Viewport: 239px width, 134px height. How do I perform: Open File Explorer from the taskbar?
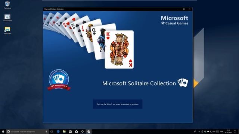coord(64,131)
